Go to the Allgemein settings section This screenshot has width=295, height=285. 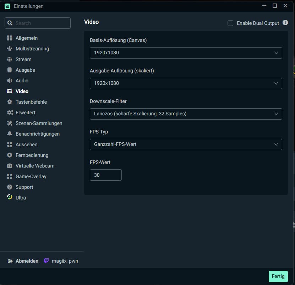pos(26,38)
